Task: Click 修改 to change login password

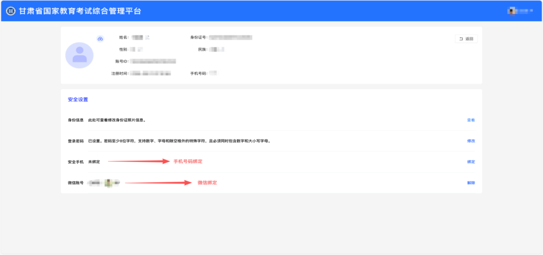Action: tap(471, 141)
